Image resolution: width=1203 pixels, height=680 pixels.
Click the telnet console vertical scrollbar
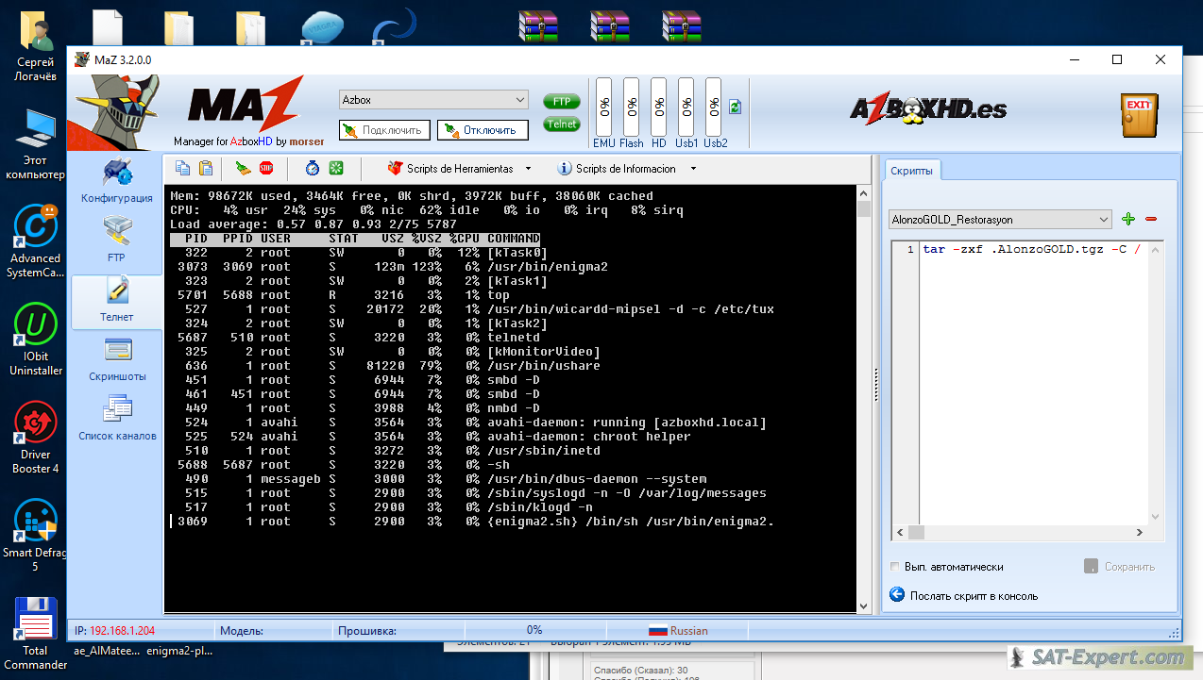pos(863,399)
